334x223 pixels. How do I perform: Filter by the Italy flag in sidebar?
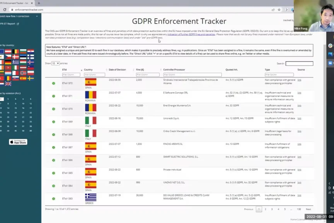click(x=15, y=67)
